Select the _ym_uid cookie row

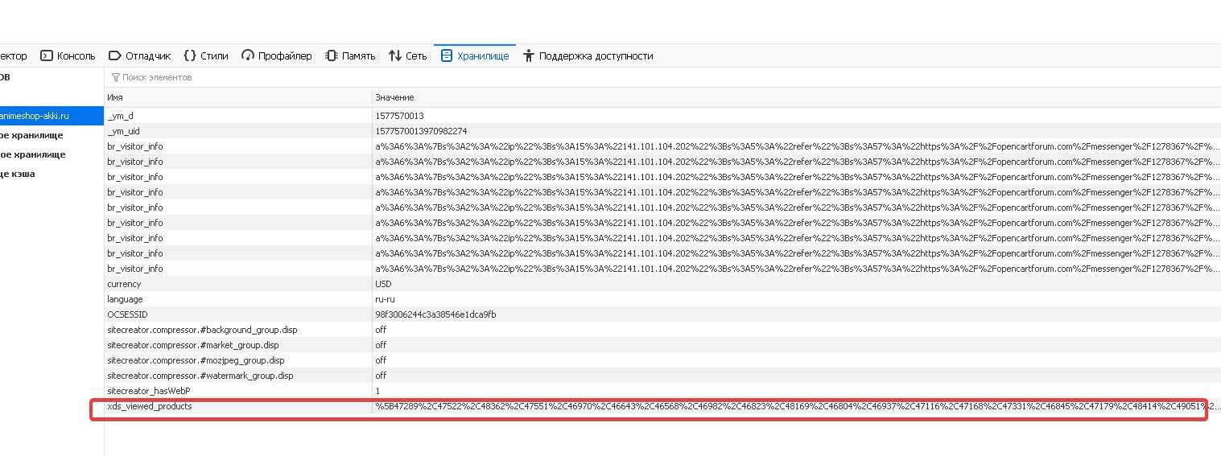pos(662,131)
